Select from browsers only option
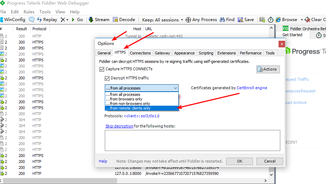The width and height of the screenshot is (326, 184). tap(142, 99)
